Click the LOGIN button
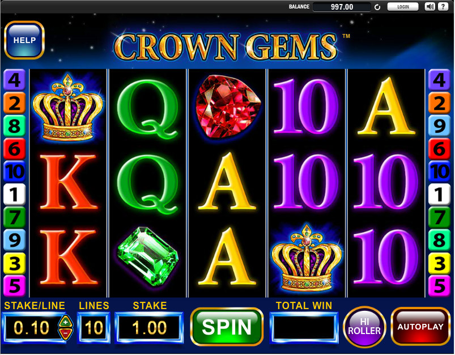Viewport: 455px width, 355px height. (x=403, y=7)
